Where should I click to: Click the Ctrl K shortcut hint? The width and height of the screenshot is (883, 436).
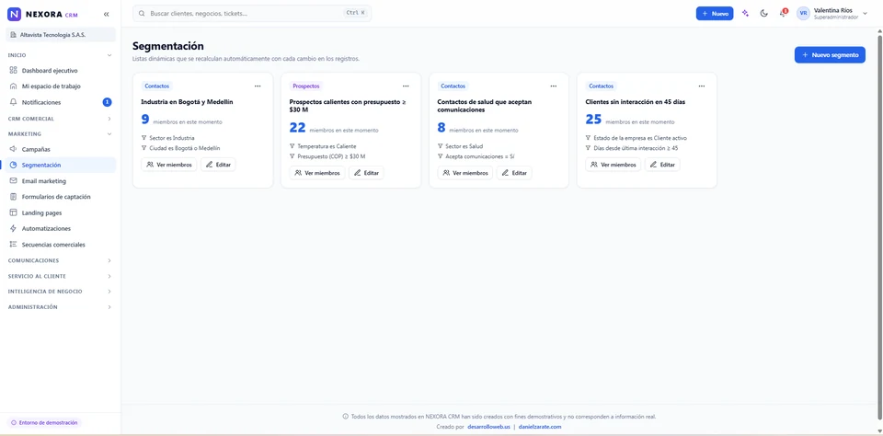click(x=355, y=13)
